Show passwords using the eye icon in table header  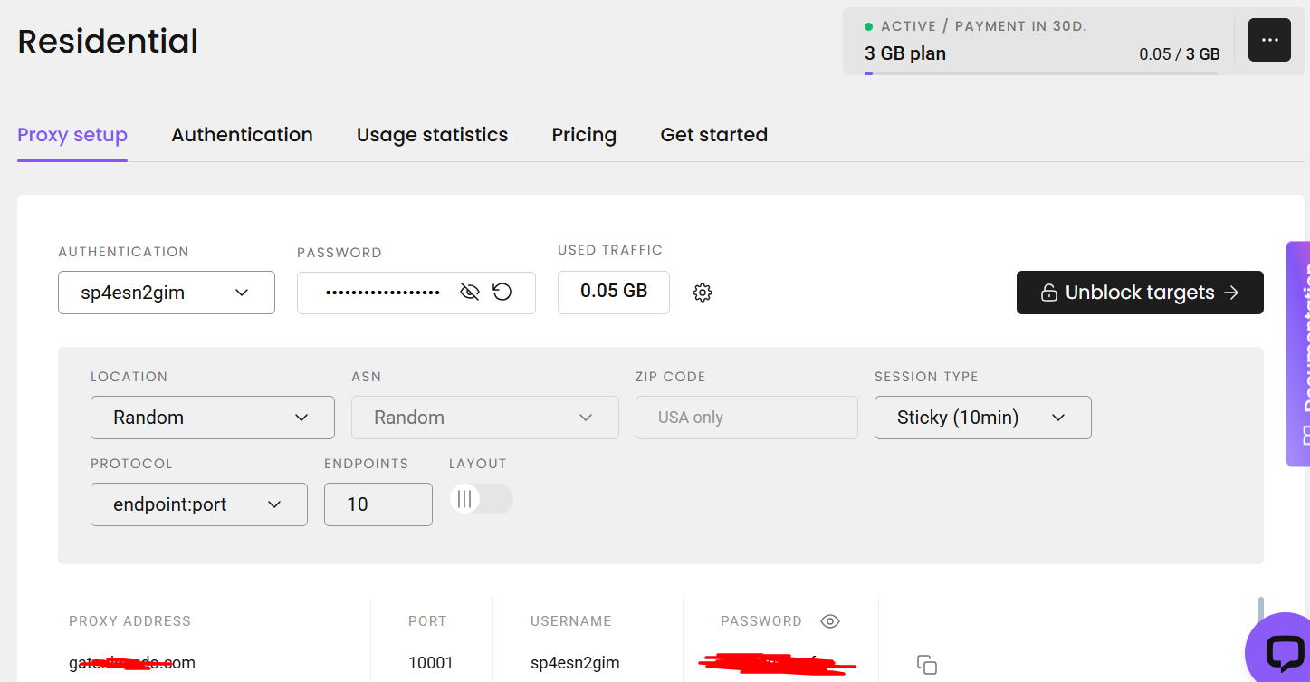[830, 621]
